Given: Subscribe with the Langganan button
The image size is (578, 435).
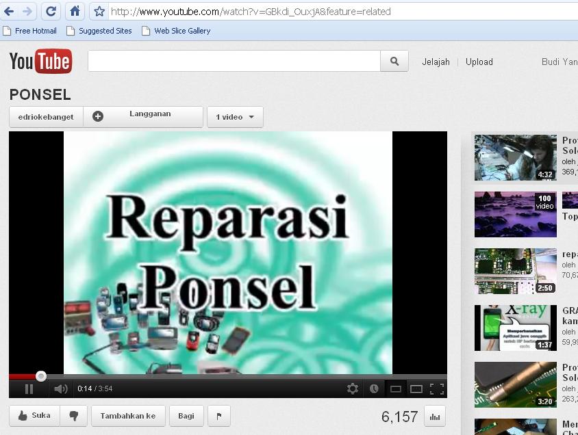Looking at the screenshot, I should 143,117.
